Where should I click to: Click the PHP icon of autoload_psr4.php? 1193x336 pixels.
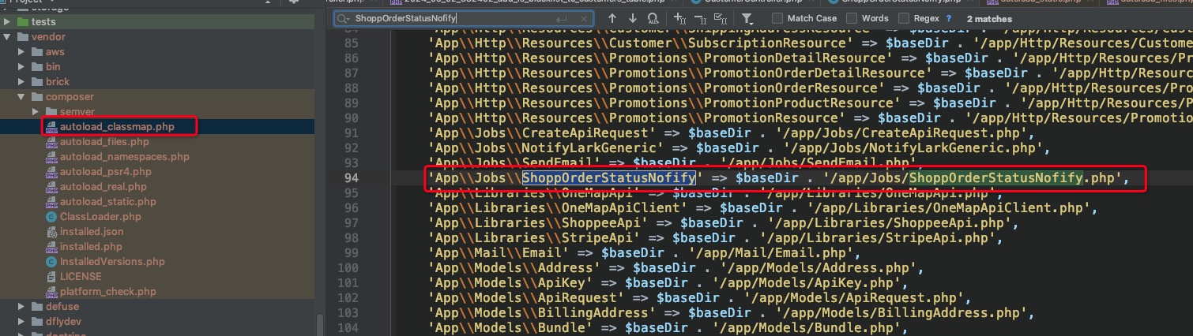tap(51, 172)
